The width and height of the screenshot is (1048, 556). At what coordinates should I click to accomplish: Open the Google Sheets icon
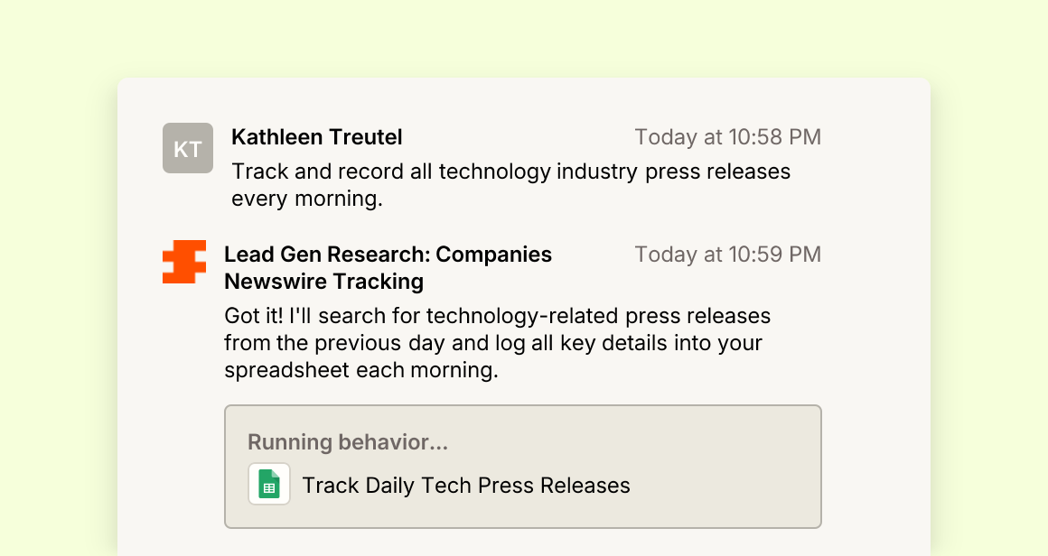coord(269,484)
